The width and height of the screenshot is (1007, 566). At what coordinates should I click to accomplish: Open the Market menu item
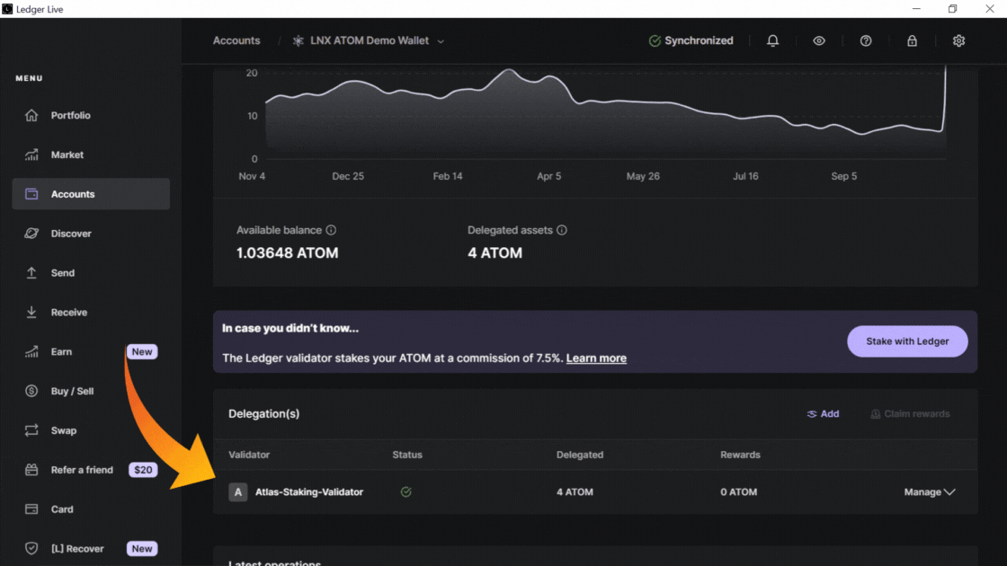[67, 155]
